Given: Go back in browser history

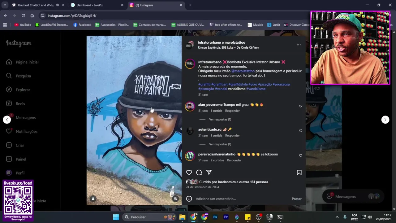Looking at the screenshot, I should coord(6,15).
